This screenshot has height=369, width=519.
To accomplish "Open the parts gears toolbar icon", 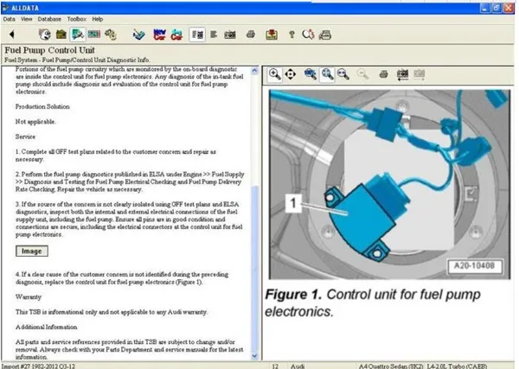I will (111, 35).
